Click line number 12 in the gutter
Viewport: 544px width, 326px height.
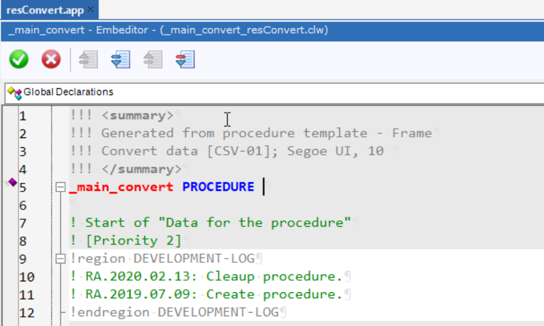[x=26, y=313]
